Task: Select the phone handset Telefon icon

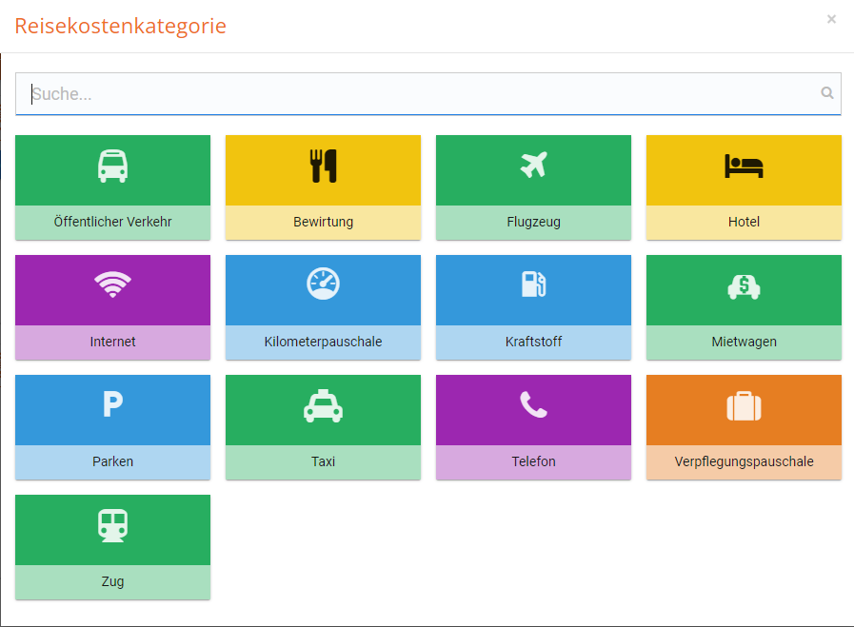Action: coord(533,405)
